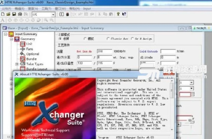Select the Fans tree icon
This screenshot has height=139, width=212.
tap(23, 49)
